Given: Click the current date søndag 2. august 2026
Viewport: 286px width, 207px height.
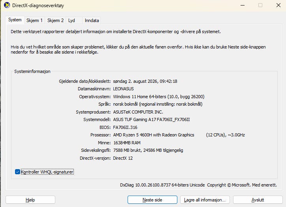Looking at the screenshot, I should (145, 81).
